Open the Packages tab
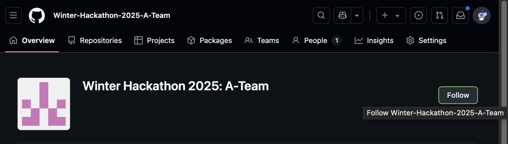This screenshot has width=508, height=144. 210,40
